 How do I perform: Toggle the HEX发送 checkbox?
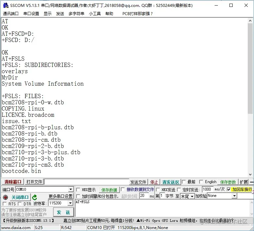[x=158, y=190]
